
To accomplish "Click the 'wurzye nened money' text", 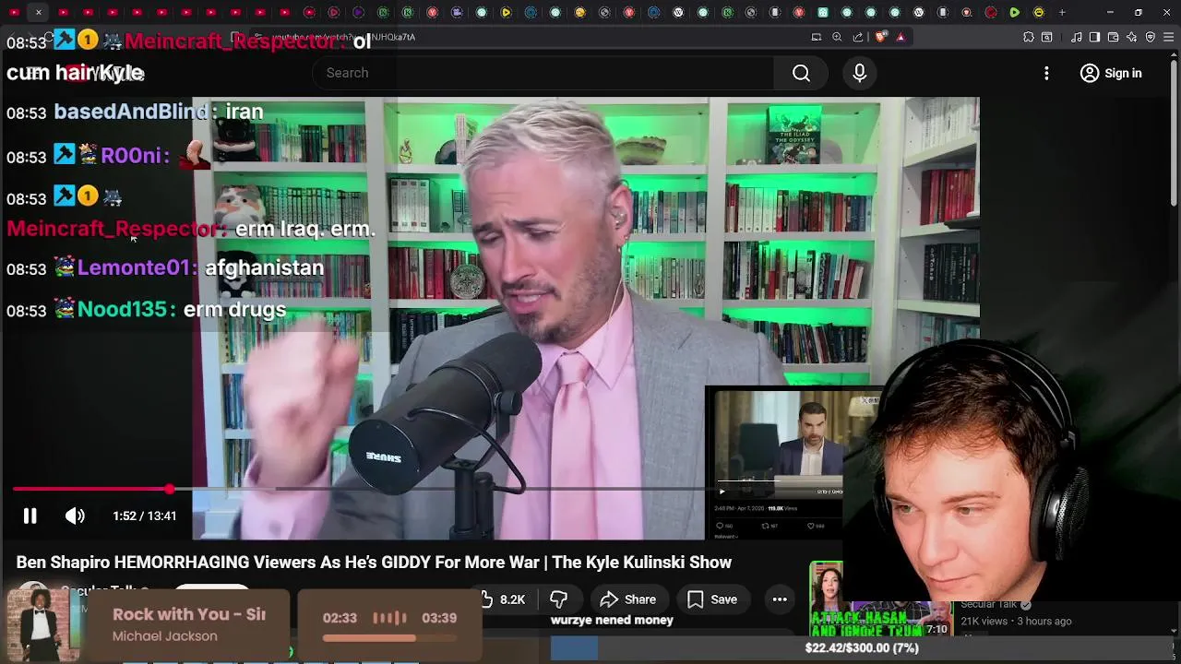I will click(612, 621).
